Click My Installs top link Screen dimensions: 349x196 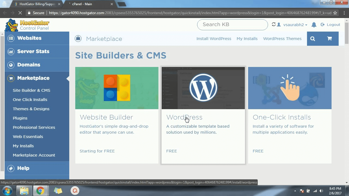tap(247, 39)
